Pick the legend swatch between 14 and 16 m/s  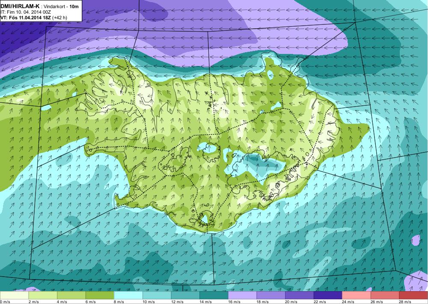click(214, 295)
